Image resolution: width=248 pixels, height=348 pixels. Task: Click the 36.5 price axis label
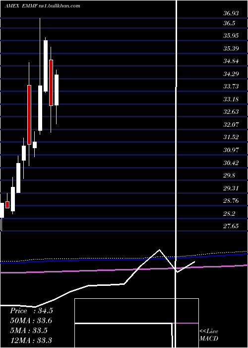[x=229, y=23]
